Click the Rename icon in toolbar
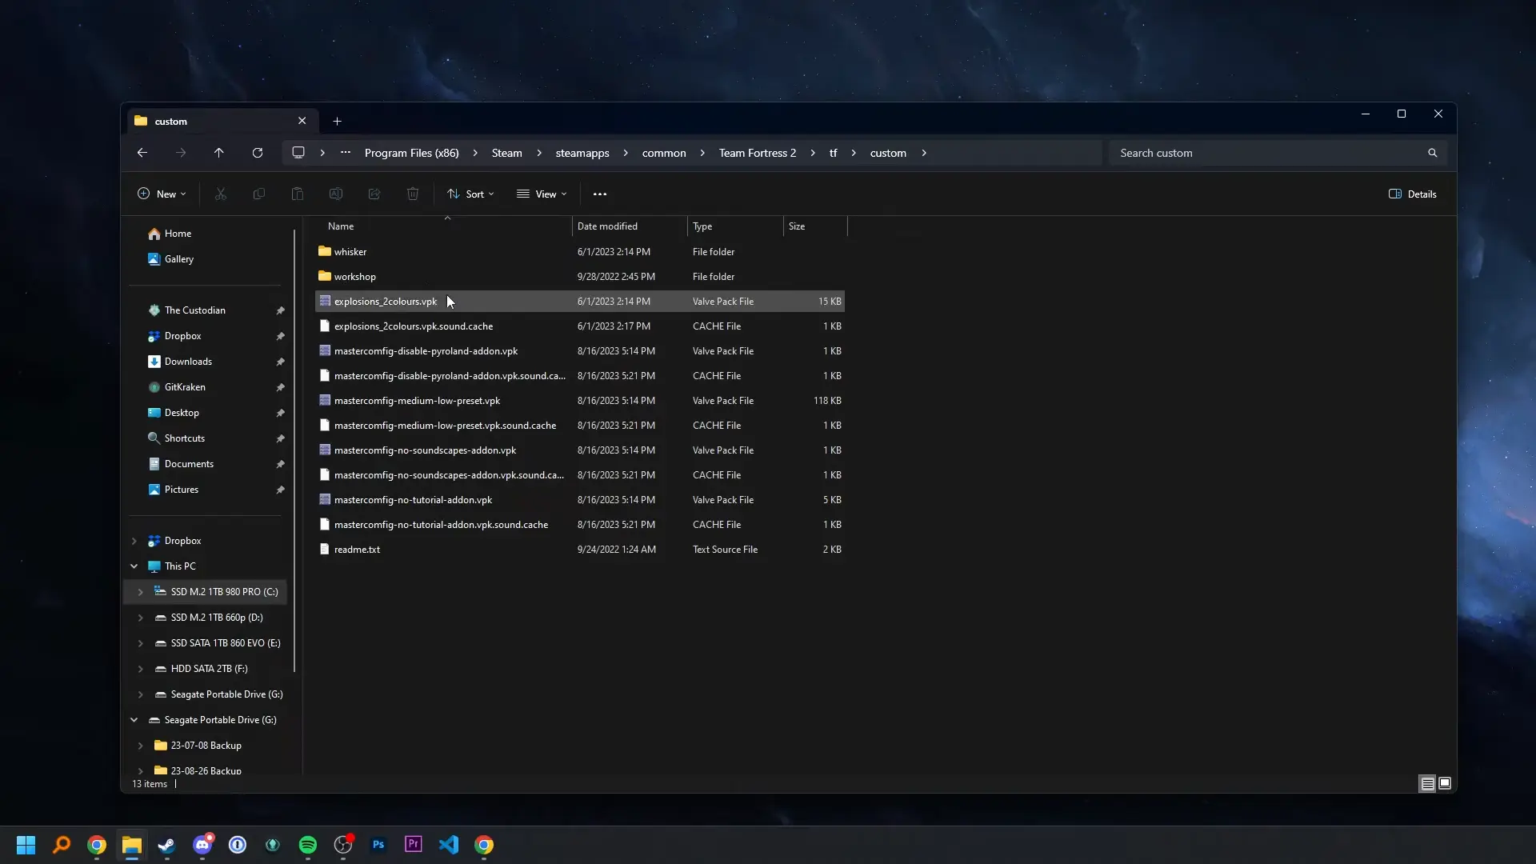The height and width of the screenshot is (864, 1536). point(336,194)
